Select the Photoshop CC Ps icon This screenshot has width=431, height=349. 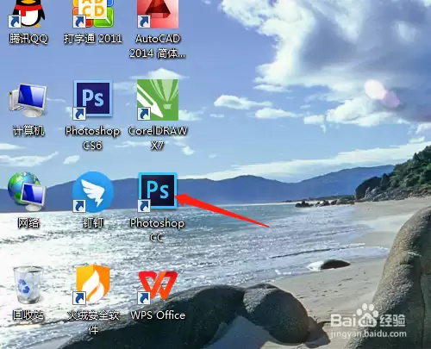point(158,191)
